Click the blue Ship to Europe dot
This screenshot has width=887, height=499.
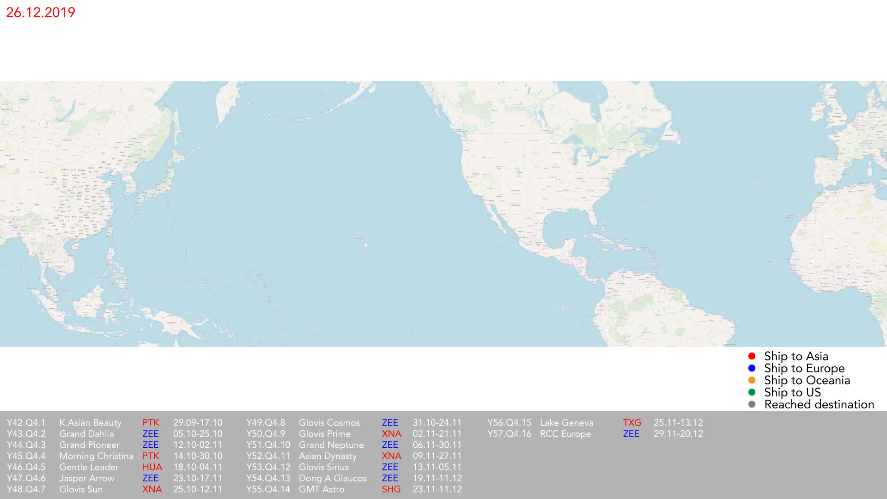coord(752,368)
